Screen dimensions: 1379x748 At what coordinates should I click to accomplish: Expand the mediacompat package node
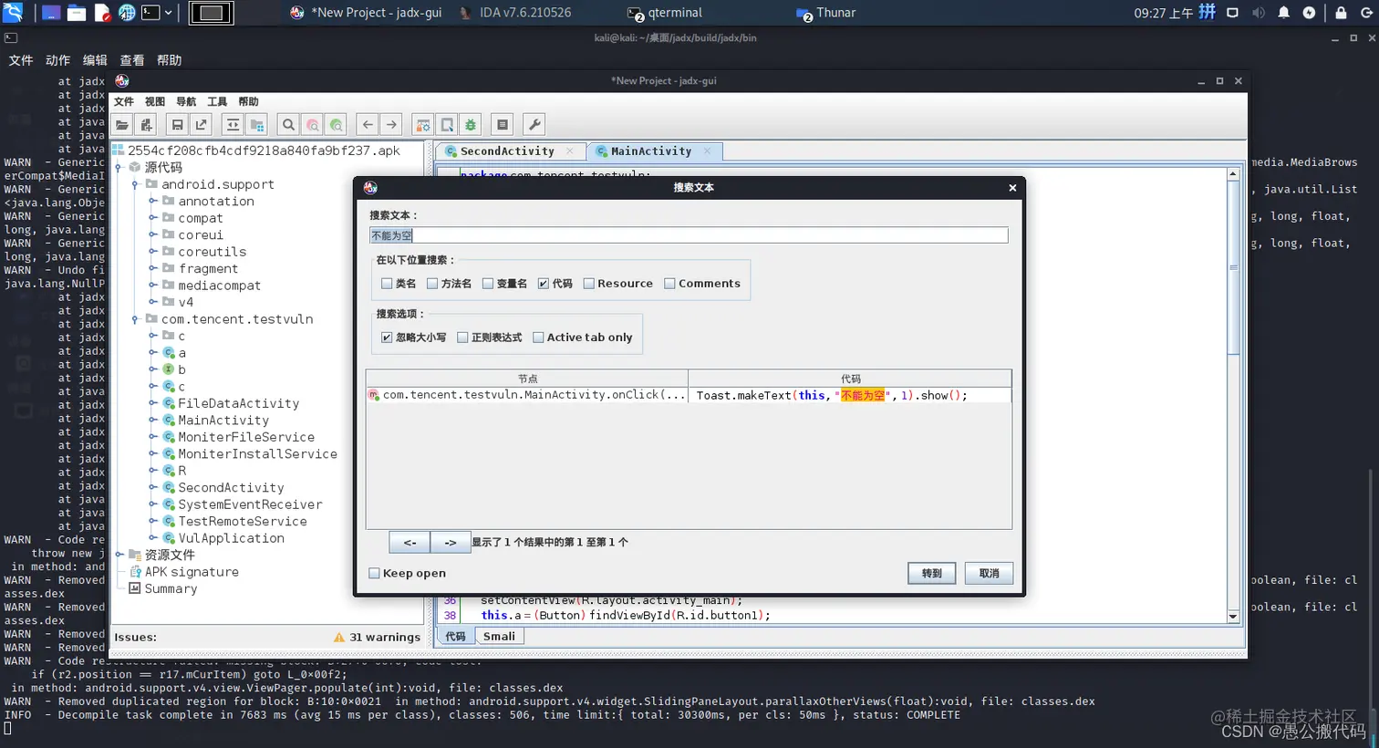pos(152,286)
